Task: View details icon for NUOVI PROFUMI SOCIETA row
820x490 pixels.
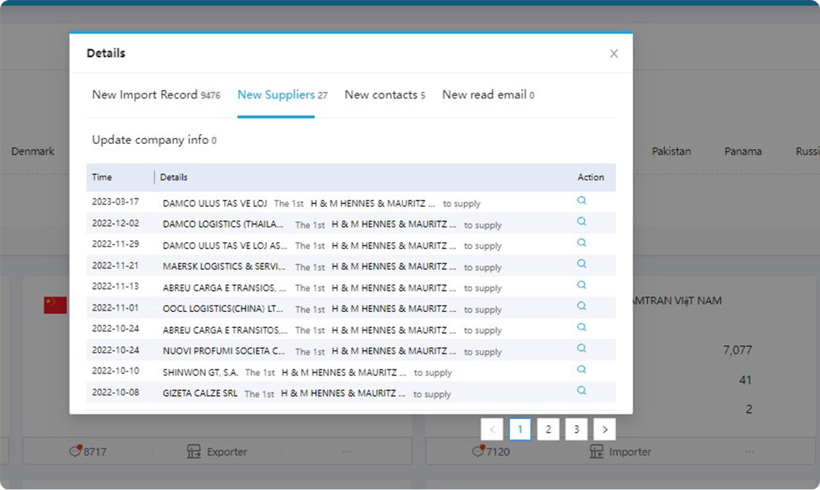Action: [x=581, y=348]
